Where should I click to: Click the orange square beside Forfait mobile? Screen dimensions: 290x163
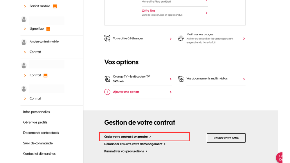tap(55, 6)
